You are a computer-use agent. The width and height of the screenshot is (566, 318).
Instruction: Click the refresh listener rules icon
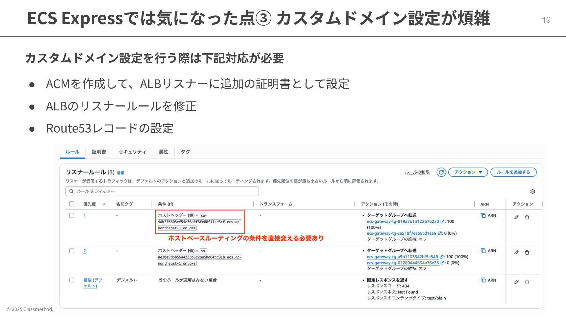[441, 172]
